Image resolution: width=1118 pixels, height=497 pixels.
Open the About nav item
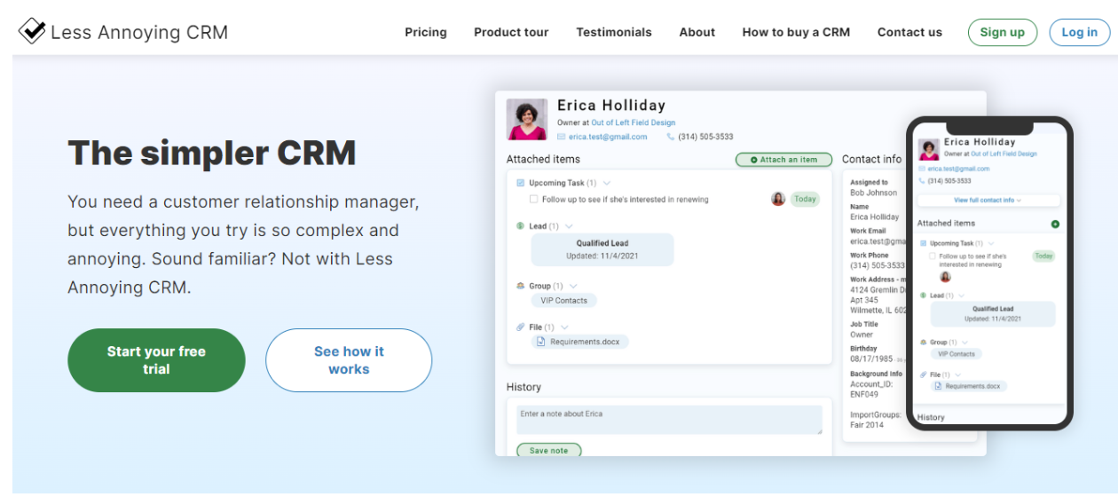pyautogui.click(x=697, y=32)
